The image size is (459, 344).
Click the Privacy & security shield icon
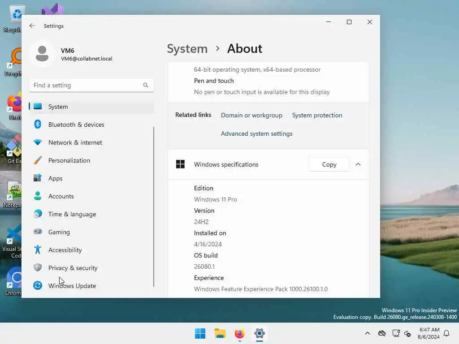(38, 267)
